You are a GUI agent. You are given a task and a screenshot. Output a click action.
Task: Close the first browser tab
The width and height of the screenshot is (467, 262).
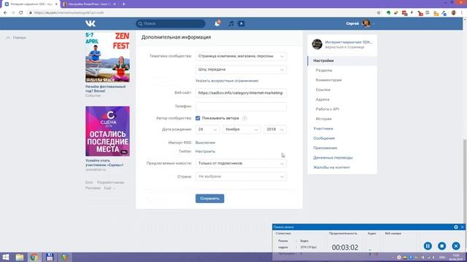(56, 4)
